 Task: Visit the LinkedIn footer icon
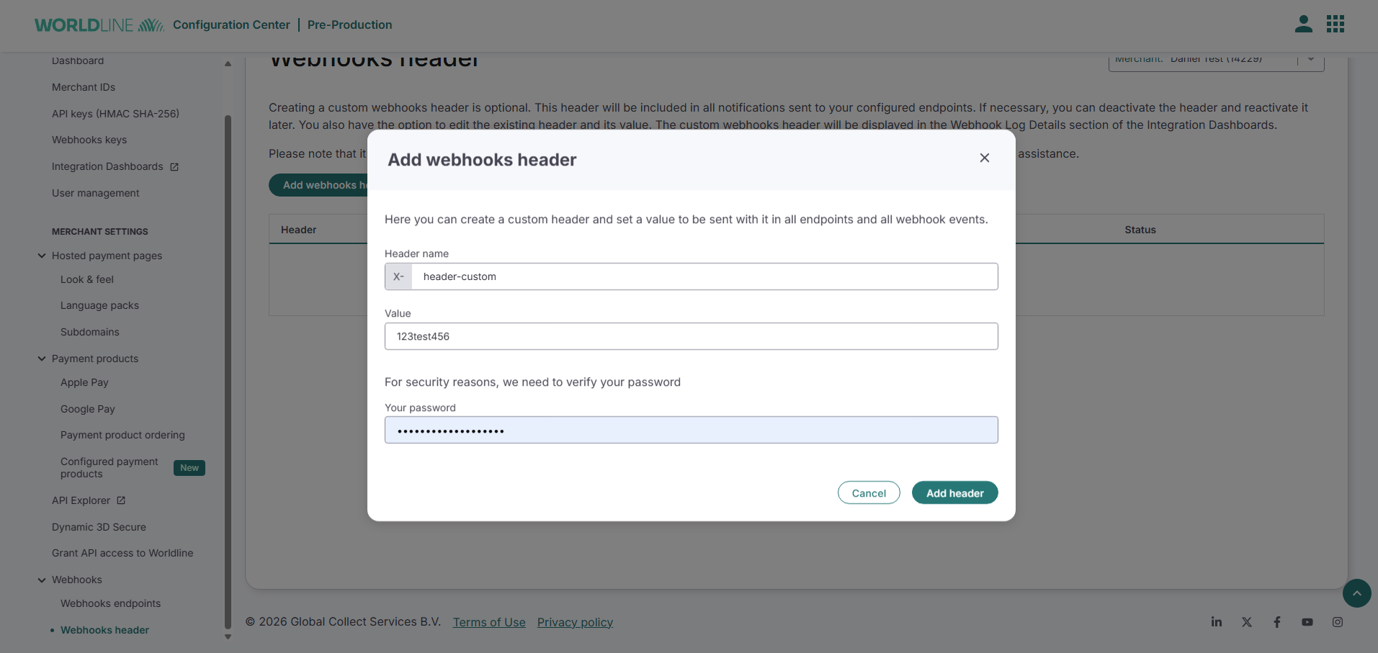[x=1216, y=622]
